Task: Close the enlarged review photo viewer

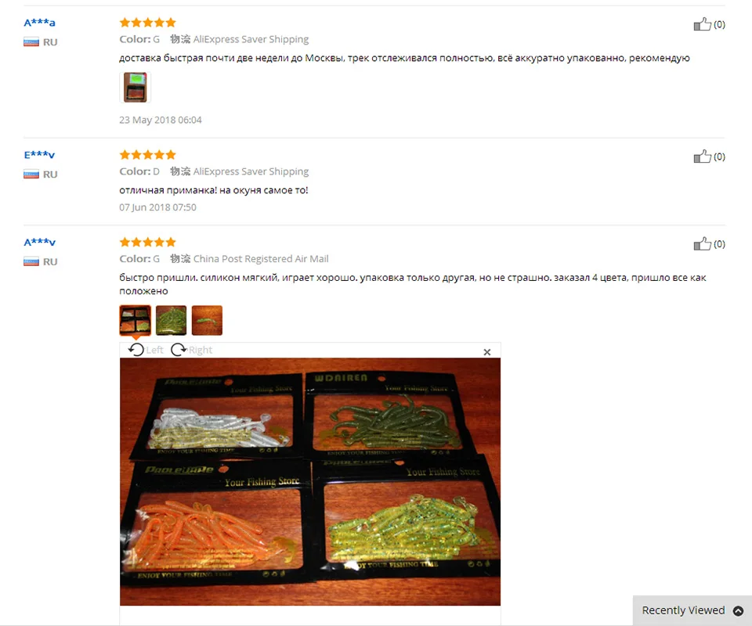Action: [x=486, y=352]
